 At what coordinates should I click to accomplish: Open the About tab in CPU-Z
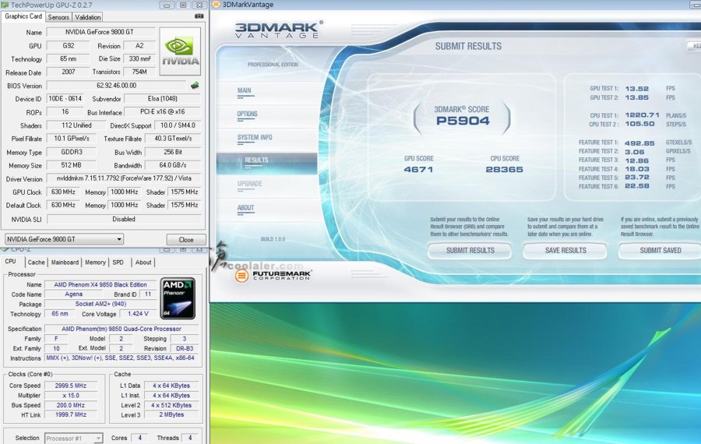point(143,263)
